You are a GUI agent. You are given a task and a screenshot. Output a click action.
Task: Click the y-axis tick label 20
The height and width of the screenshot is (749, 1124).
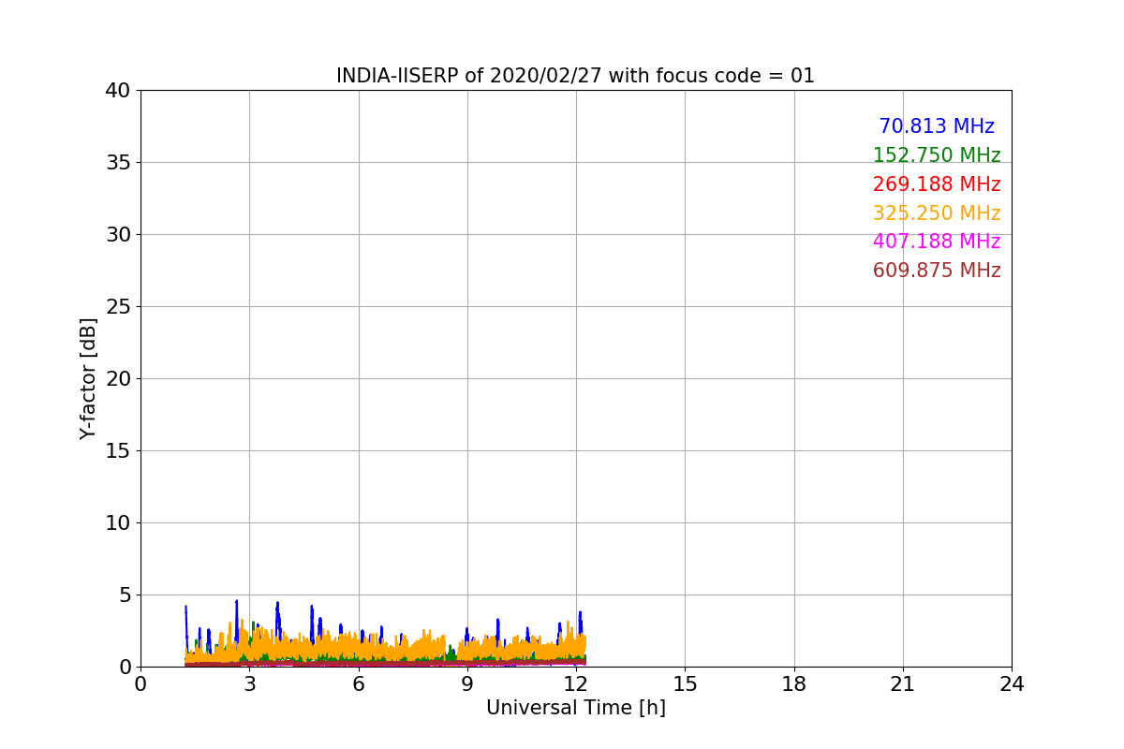pos(117,379)
